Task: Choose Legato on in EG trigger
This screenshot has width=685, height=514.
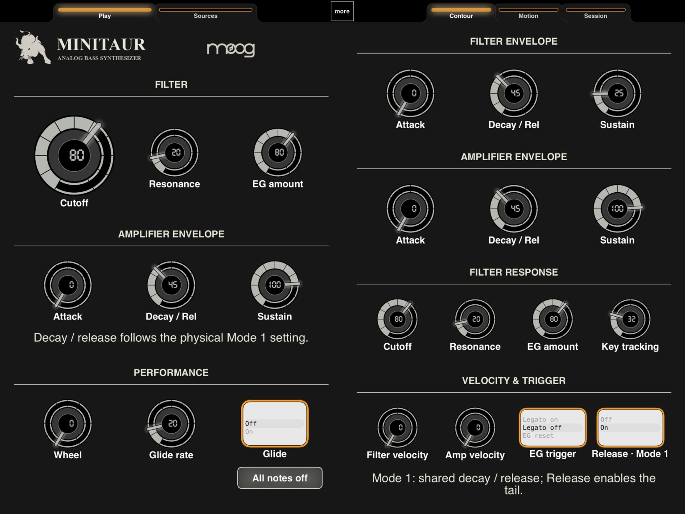Action: 552,419
